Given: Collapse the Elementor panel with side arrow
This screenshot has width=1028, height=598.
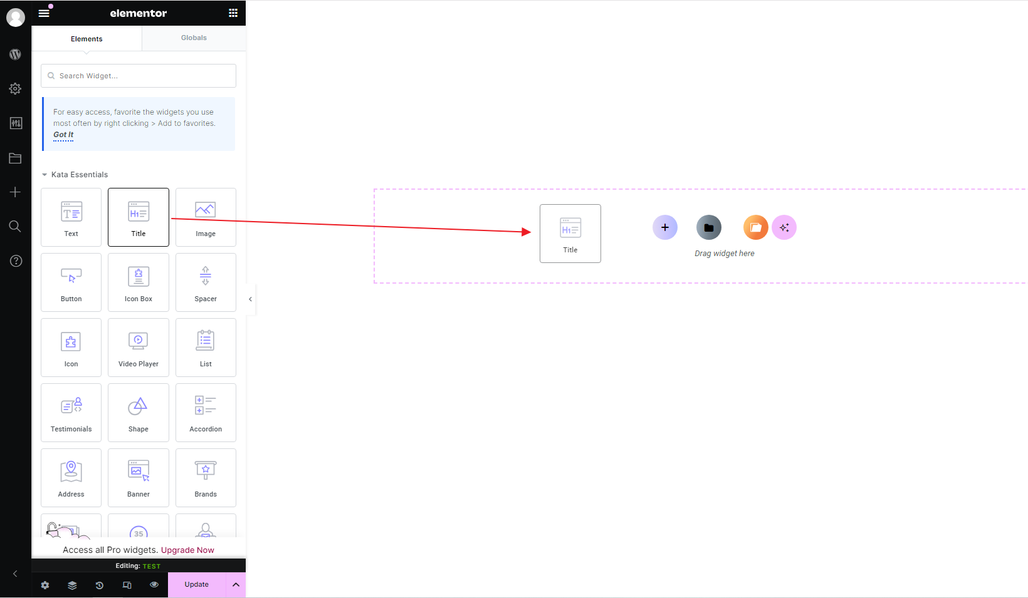Looking at the screenshot, I should [250, 299].
